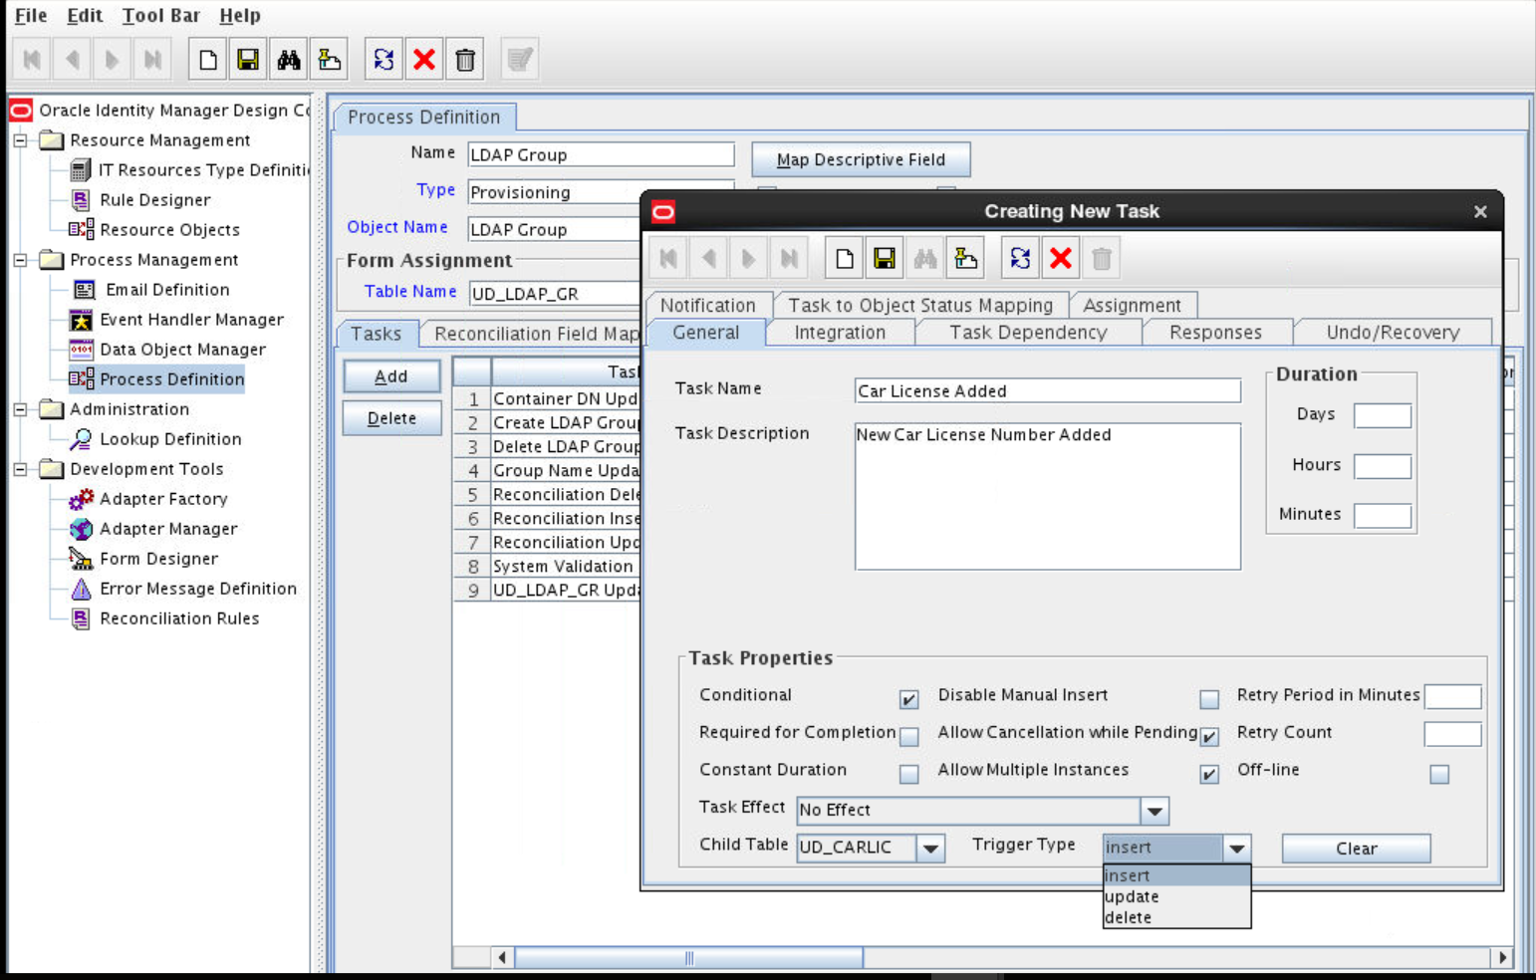Toggle Allow Cancellation while Pending checkbox

pyautogui.click(x=1209, y=737)
